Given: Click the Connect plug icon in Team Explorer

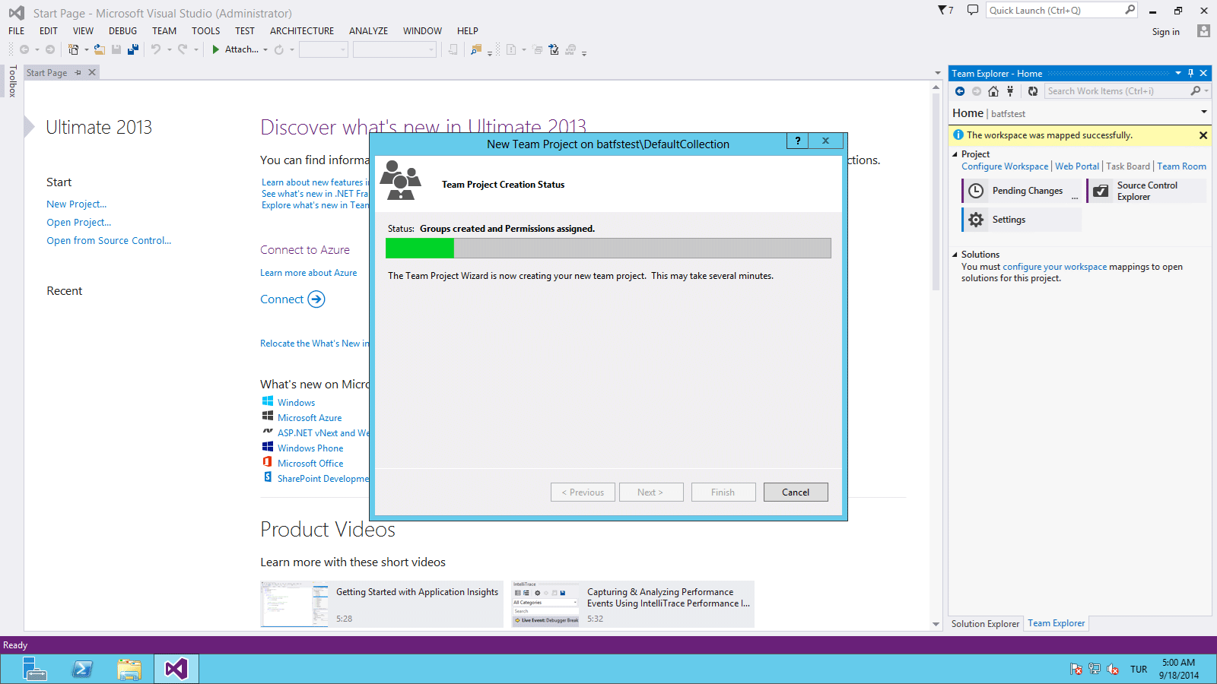Looking at the screenshot, I should point(1009,90).
